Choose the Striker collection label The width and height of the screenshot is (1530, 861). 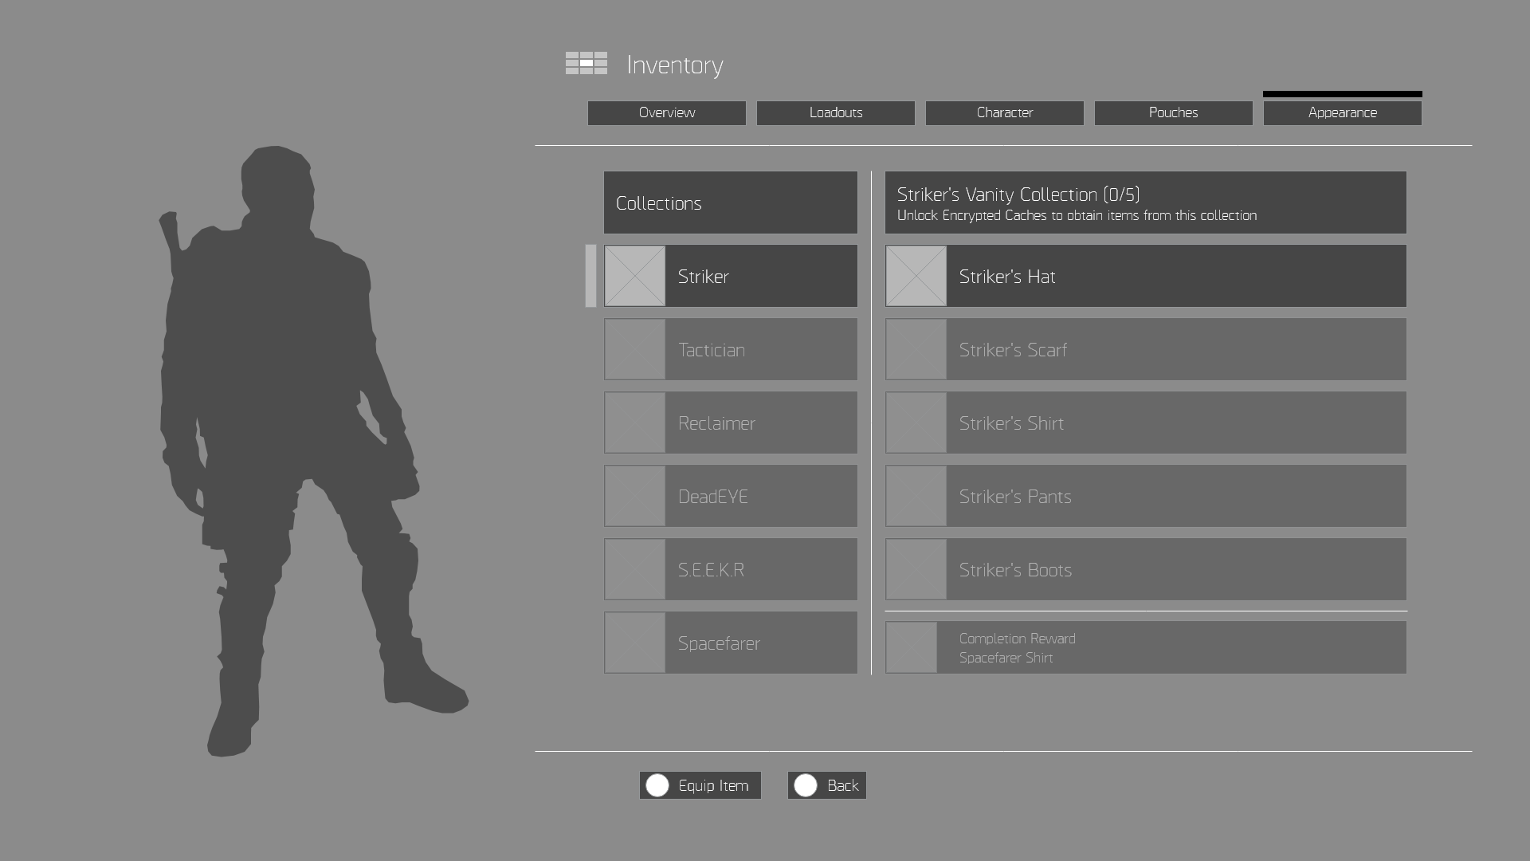(x=703, y=277)
